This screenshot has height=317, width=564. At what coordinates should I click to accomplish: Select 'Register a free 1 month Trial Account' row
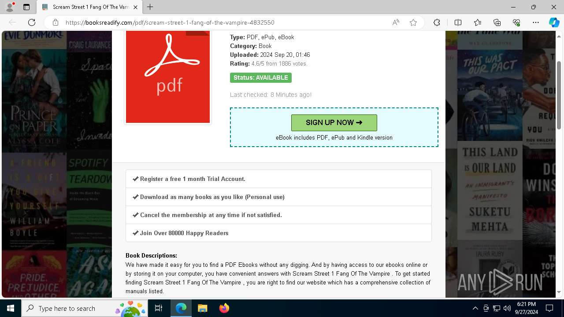[278, 179]
